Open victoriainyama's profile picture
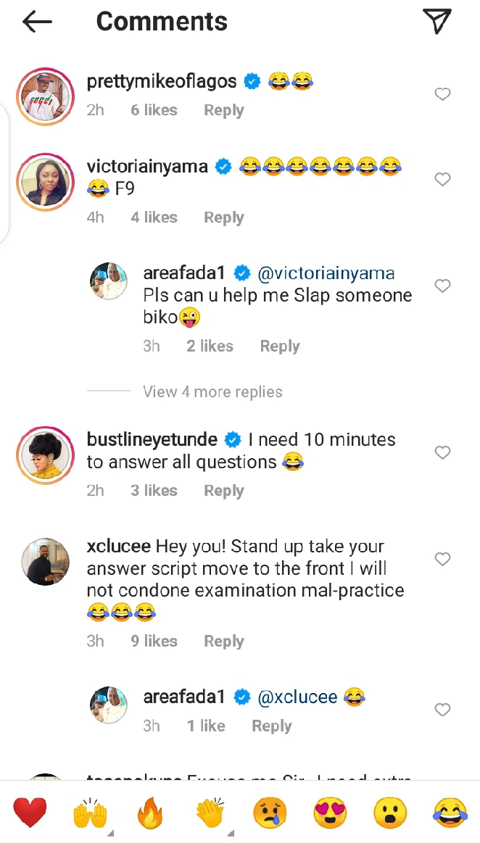Screen dimensions: 480x843 point(46,182)
